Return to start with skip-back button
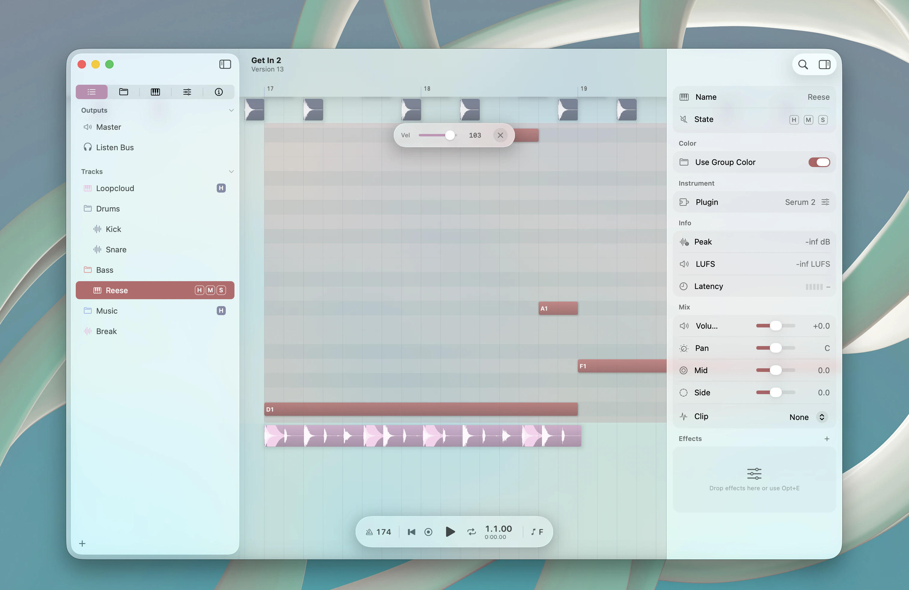The height and width of the screenshot is (590, 909). tap(411, 532)
